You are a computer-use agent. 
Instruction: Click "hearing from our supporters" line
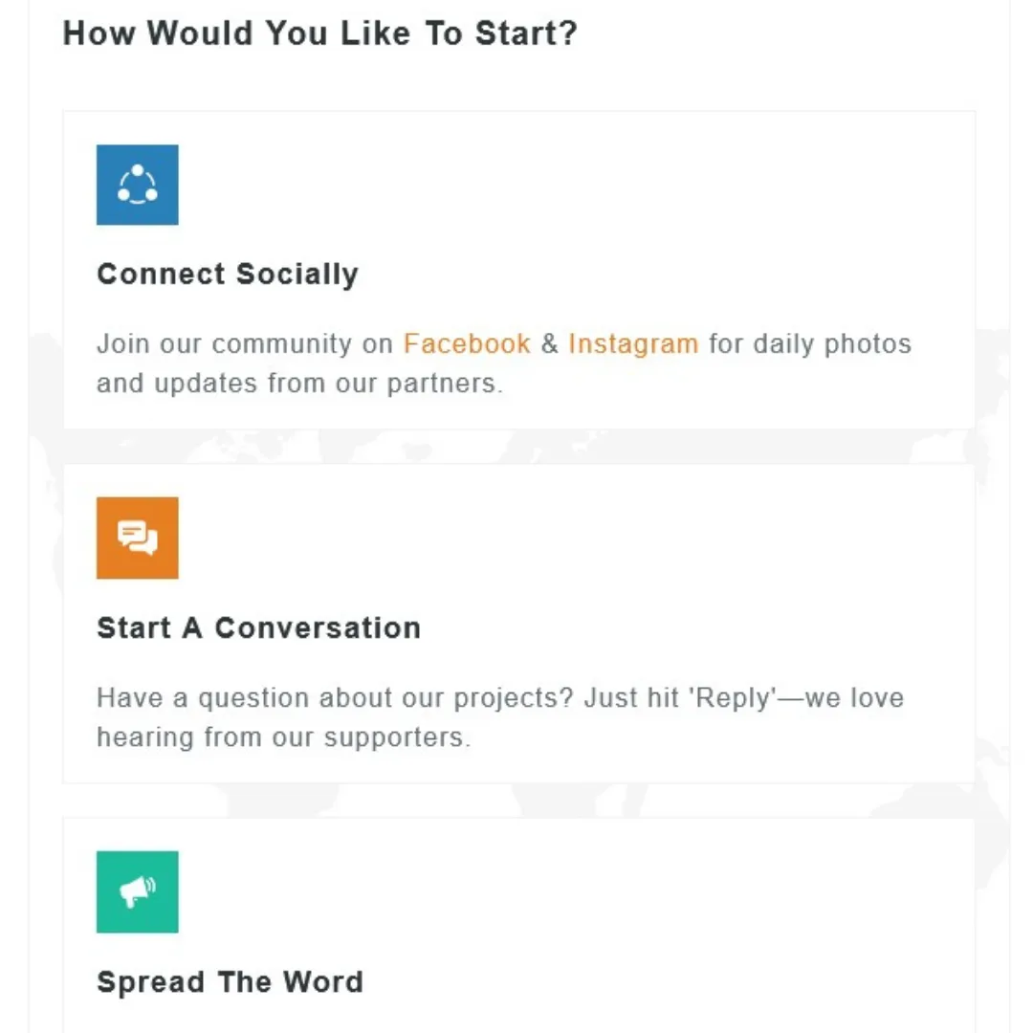pyautogui.click(x=283, y=737)
